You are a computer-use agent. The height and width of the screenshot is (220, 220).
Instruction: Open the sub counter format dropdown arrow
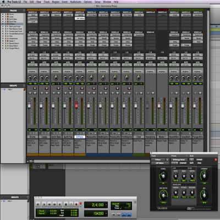(x=106, y=213)
